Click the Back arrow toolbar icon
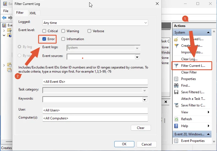This screenshot has height=151, width=217. pyautogui.click(x=4, y=18)
